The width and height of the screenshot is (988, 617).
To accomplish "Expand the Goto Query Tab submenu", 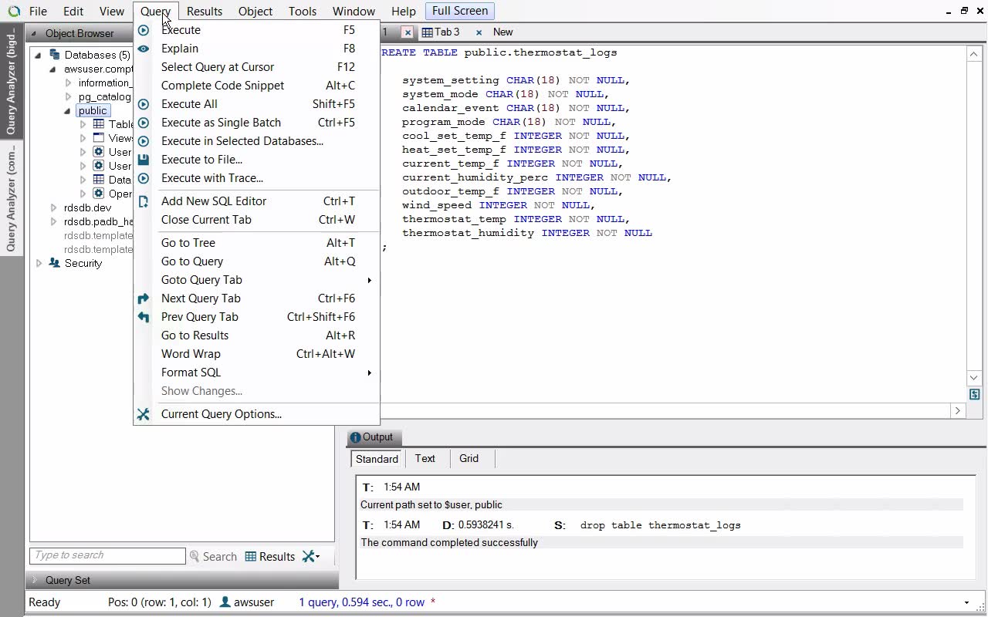I will click(x=201, y=280).
